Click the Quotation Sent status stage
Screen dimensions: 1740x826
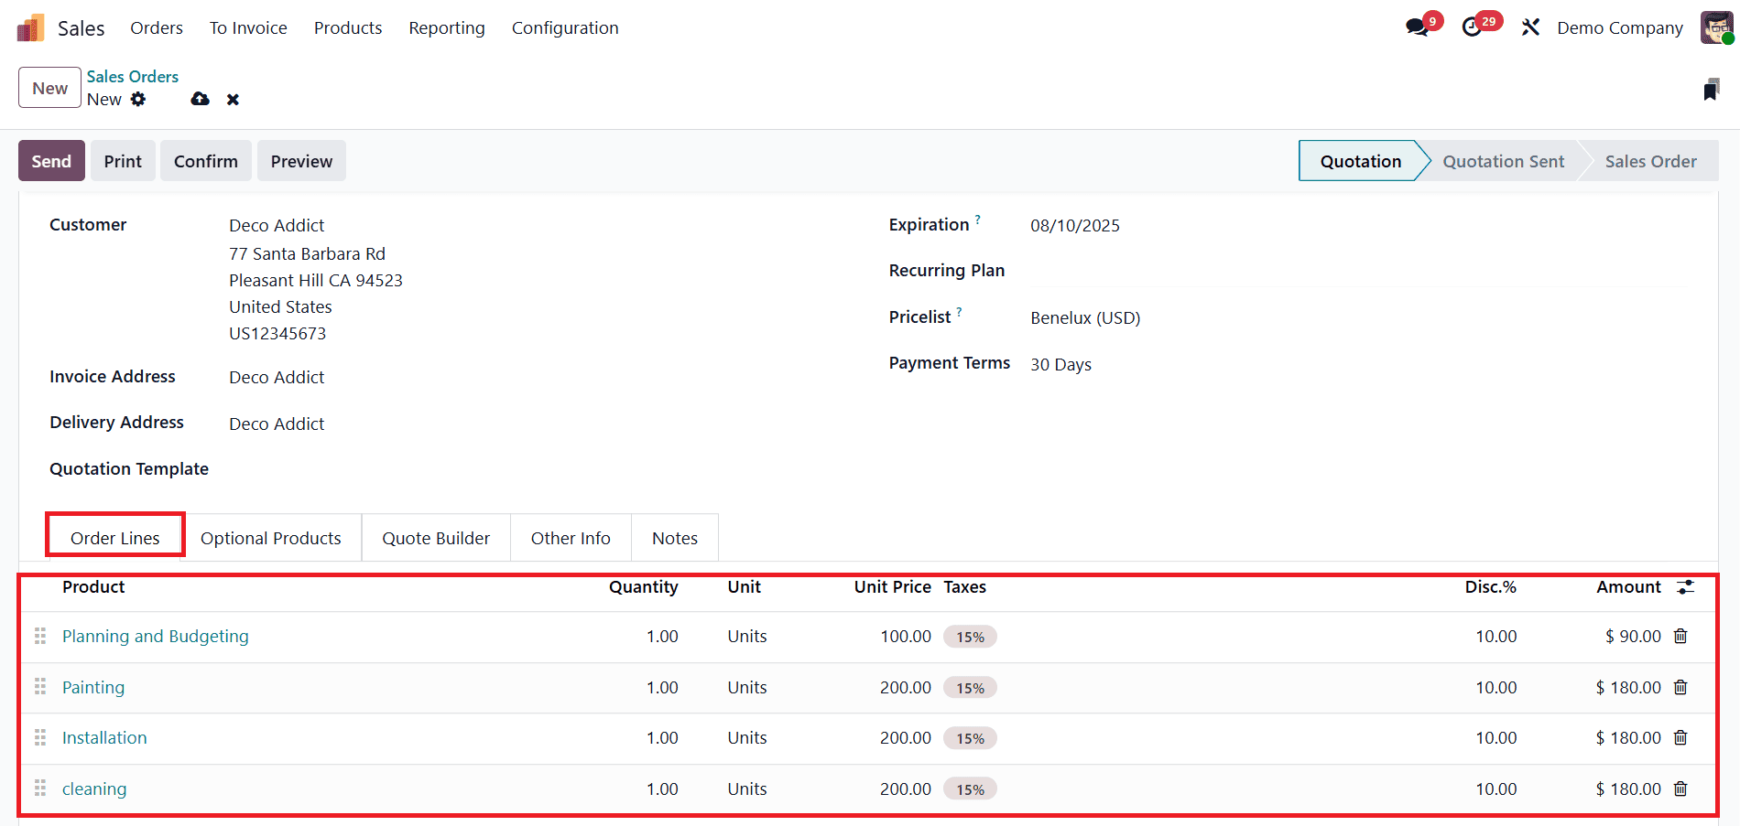tap(1504, 161)
